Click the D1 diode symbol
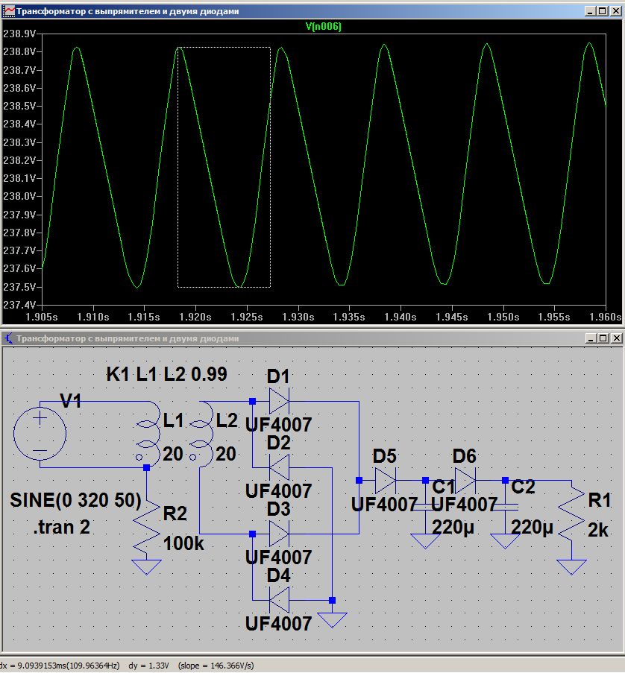 coord(277,402)
